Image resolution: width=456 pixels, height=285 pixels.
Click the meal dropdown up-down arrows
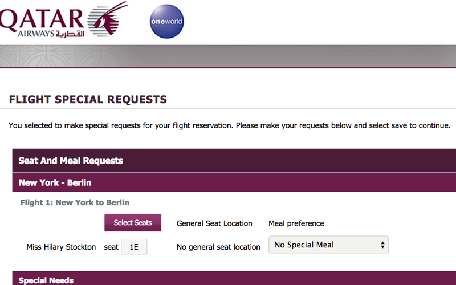pos(382,245)
